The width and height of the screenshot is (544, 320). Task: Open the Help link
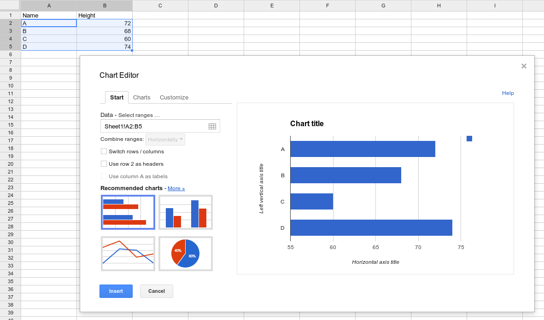tap(508, 93)
